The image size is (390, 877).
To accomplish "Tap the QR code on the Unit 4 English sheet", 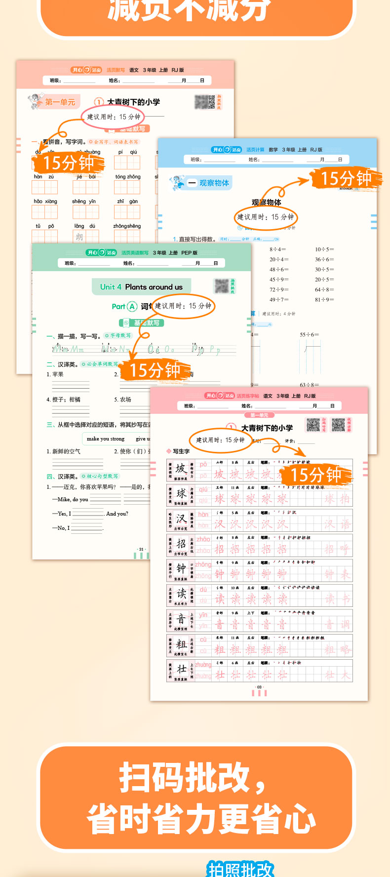I will [222, 285].
